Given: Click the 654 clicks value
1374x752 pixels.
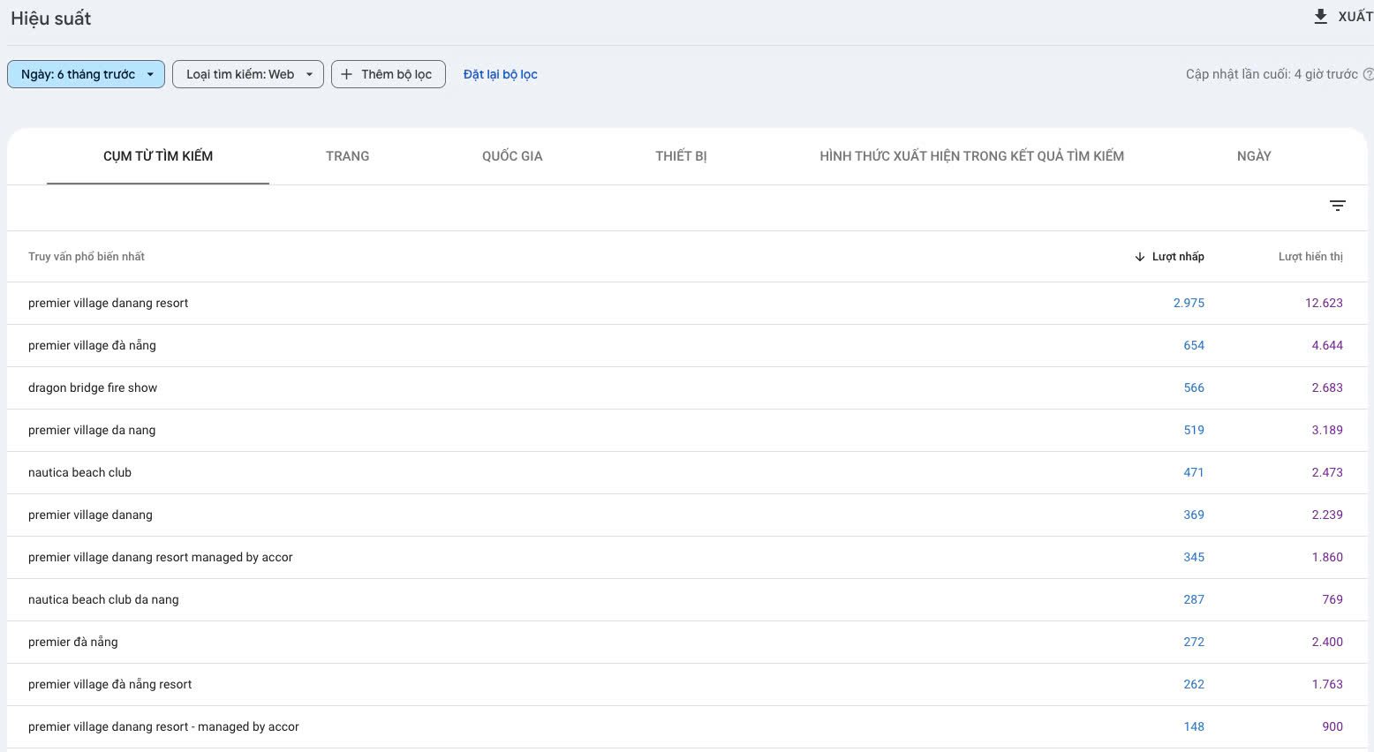Looking at the screenshot, I should click(1194, 345).
